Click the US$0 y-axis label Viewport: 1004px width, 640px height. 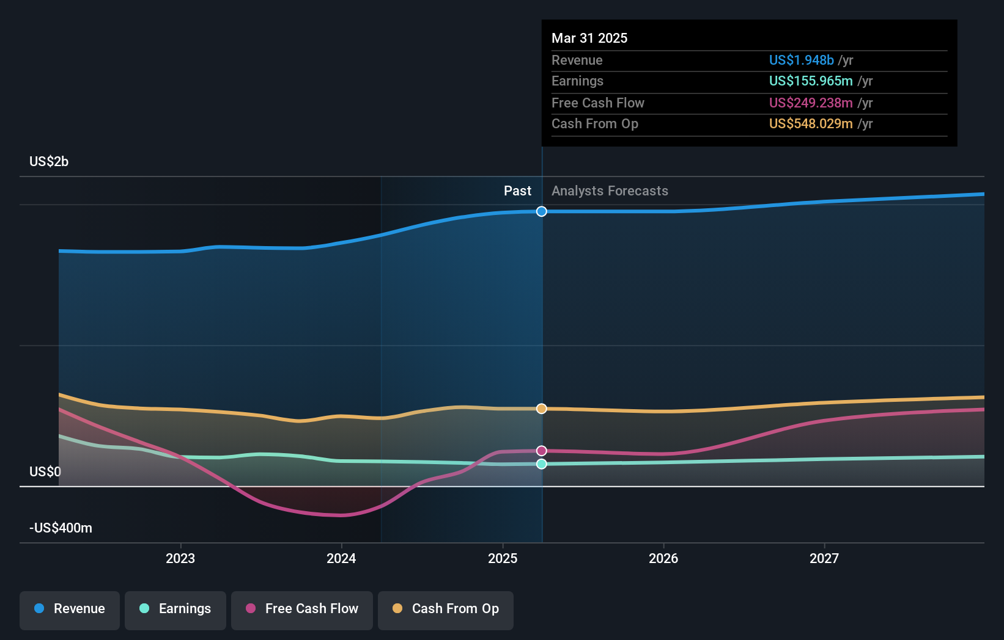[x=45, y=471]
